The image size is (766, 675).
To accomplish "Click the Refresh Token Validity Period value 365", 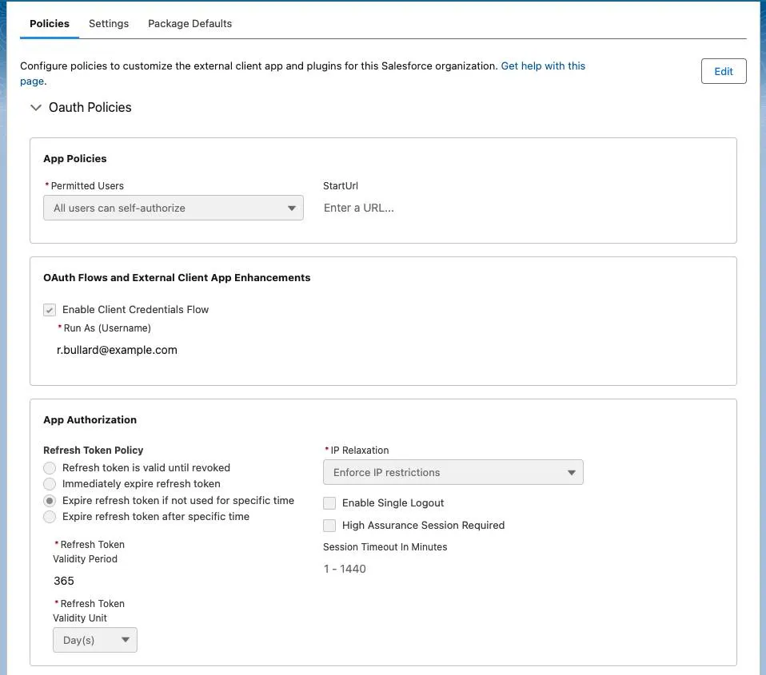I will tap(64, 581).
